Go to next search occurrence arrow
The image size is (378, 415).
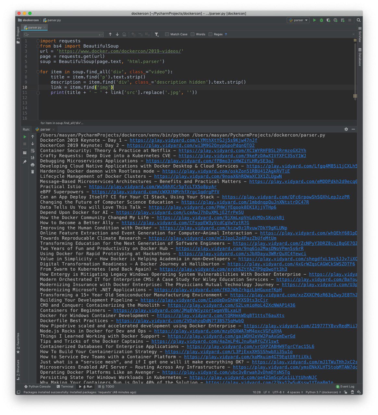tap(117, 34)
